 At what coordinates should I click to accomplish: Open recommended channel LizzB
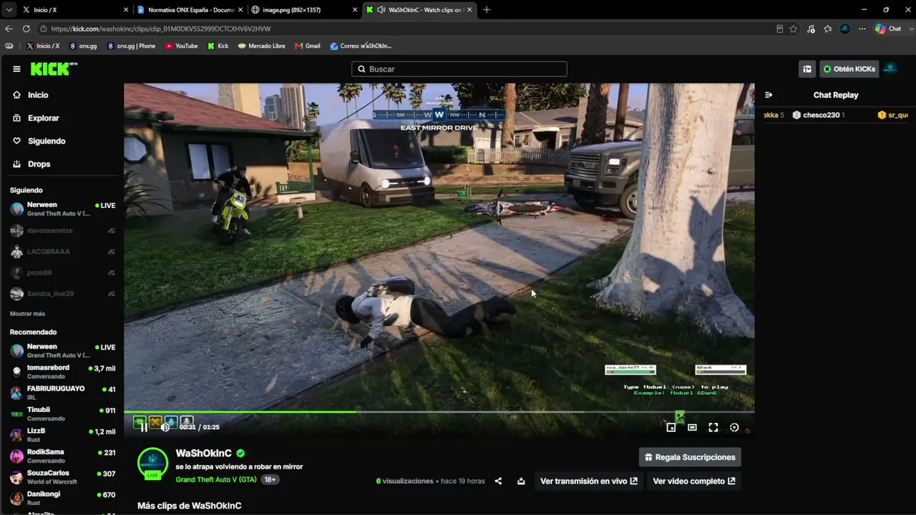(x=63, y=435)
